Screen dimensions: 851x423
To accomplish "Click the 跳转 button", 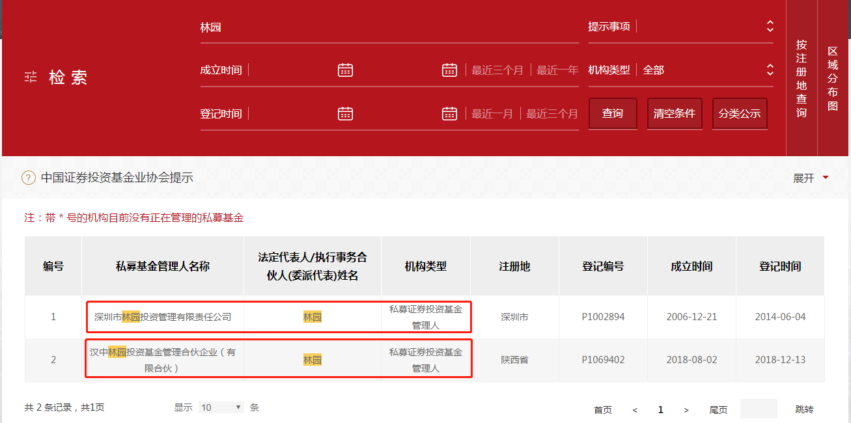I will click(804, 409).
